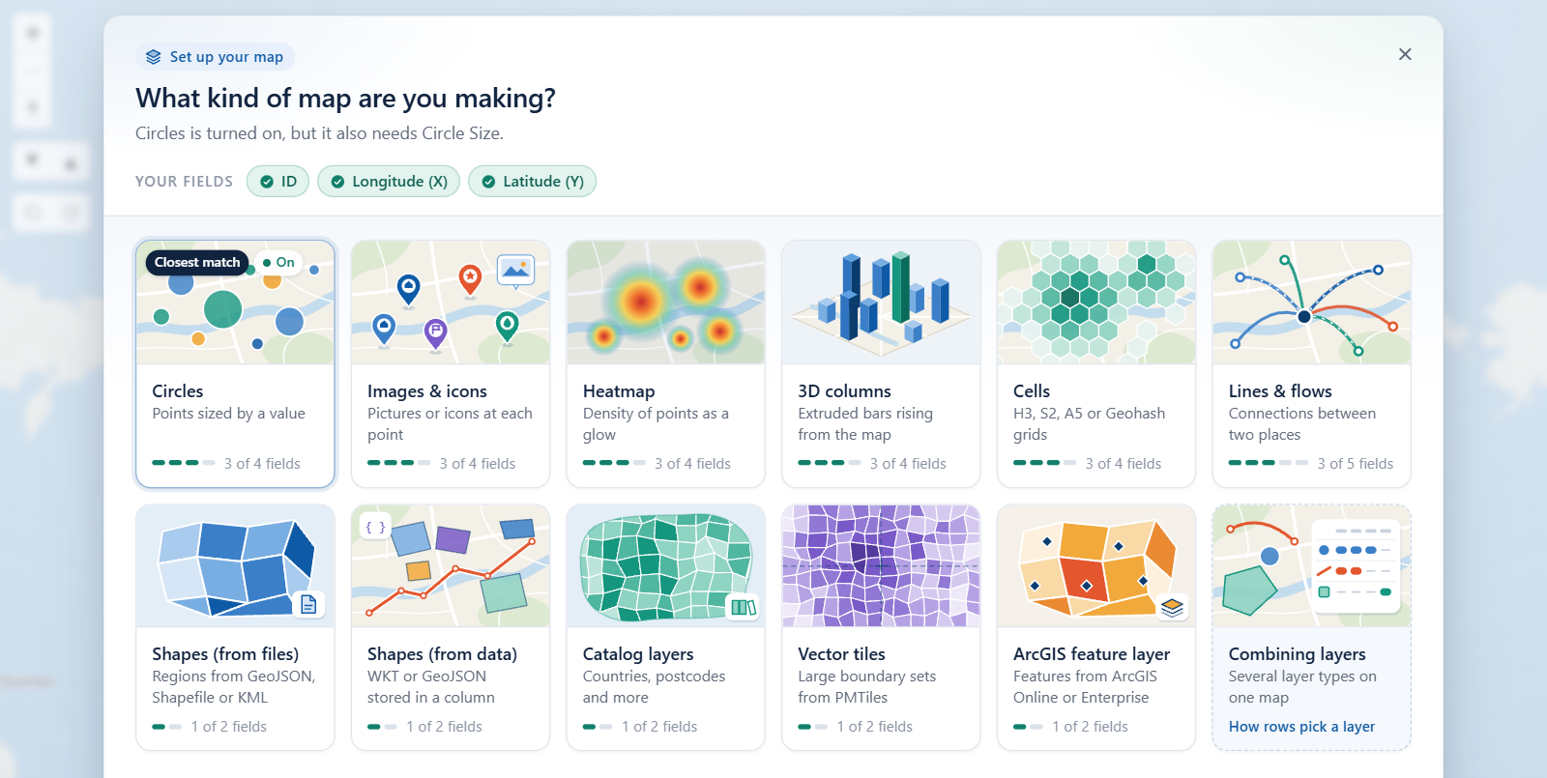Click the Longitude (X) field chip
1547x778 pixels.
tap(389, 182)
